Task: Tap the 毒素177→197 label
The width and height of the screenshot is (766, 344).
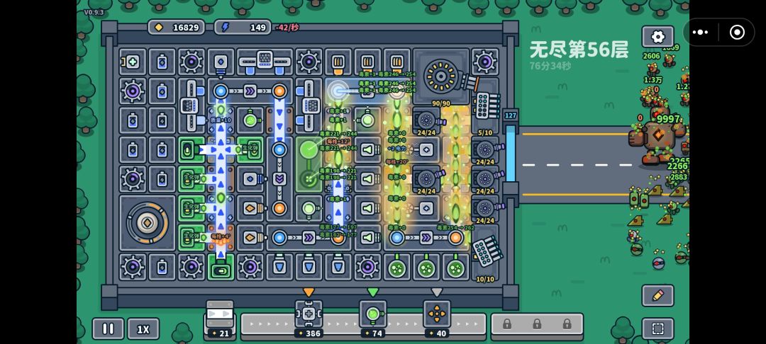Action: (x=338, y=227)
